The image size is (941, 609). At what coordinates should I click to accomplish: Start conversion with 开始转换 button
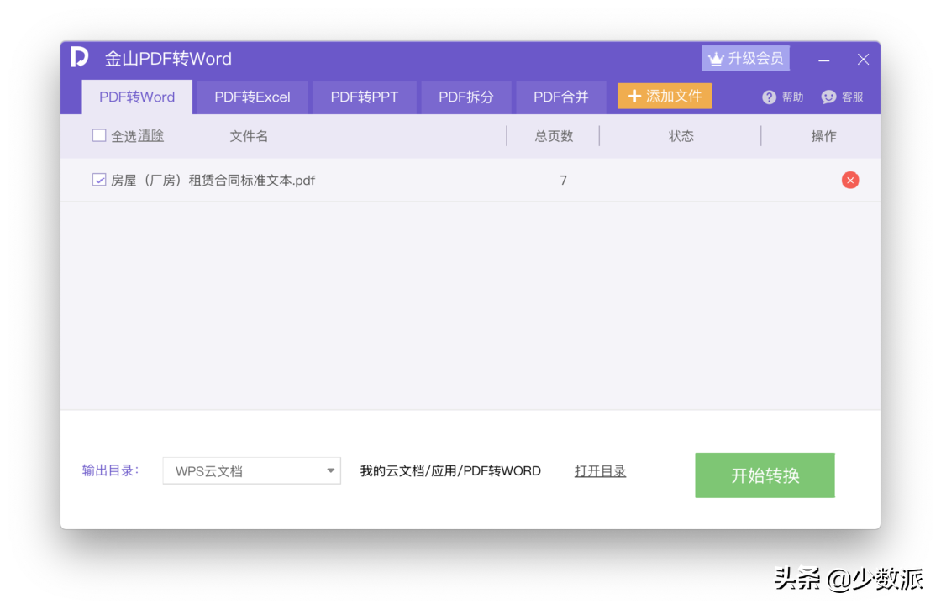pos(765,475)
